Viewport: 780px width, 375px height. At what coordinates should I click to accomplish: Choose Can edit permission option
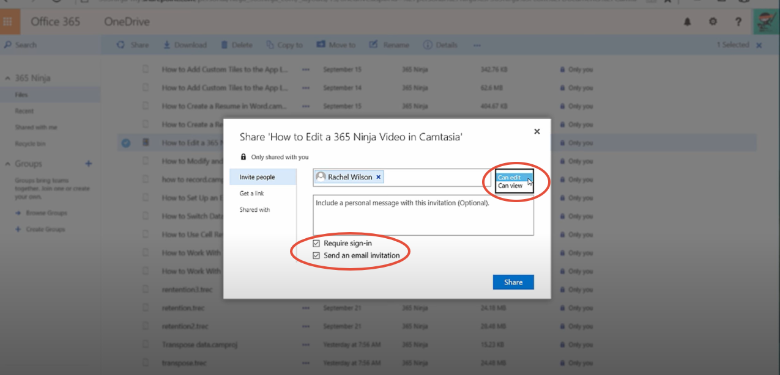tap(514, 178)
